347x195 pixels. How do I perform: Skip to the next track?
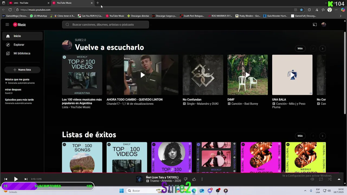(26, 179)
